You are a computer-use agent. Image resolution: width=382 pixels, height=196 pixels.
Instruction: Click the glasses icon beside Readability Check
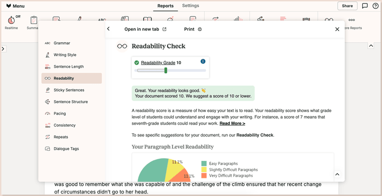[x=122, y=46]
